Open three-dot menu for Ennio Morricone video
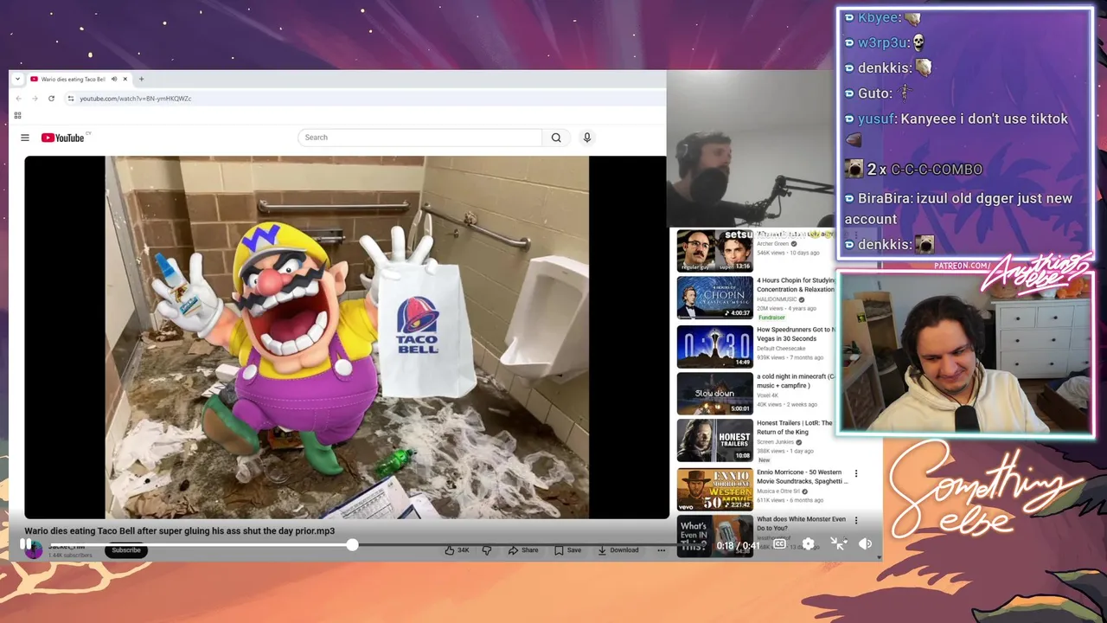This screenshot has height=623, width=1107. click(856, 473)
